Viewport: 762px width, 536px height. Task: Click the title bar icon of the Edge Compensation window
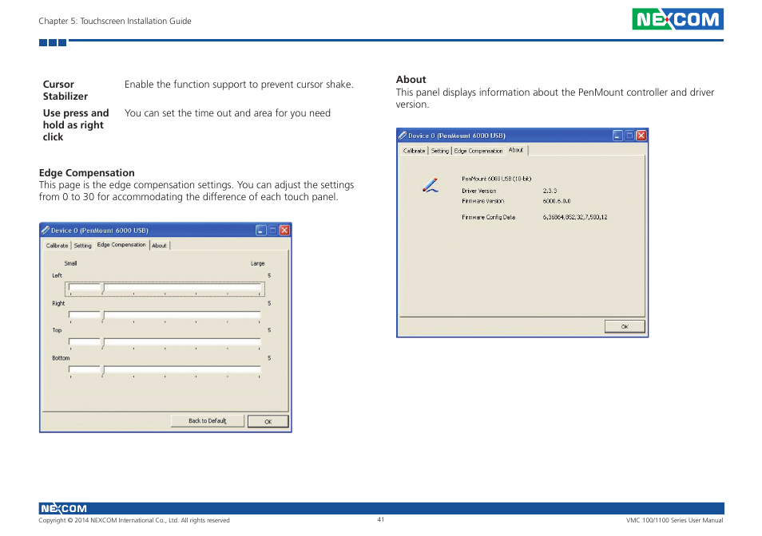pos(46,231)
